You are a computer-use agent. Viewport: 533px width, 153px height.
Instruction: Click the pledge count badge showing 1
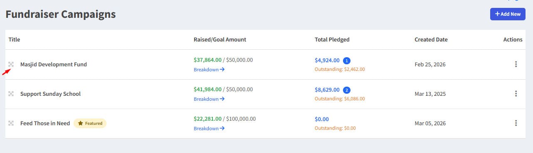pos(347,61)
